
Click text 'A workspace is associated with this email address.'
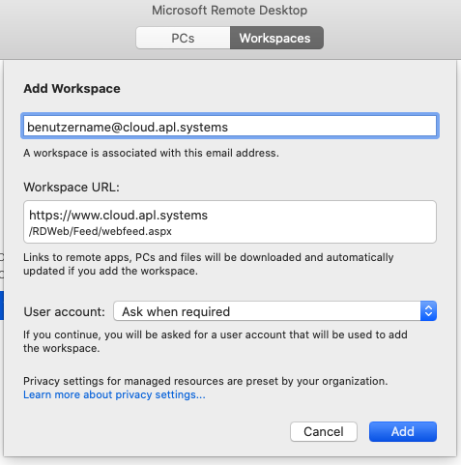click(x=151, y=153)
